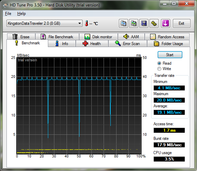Click the thermometer temperature icon
Viewport: 197px width, 171px height.
tap(86, 23)
